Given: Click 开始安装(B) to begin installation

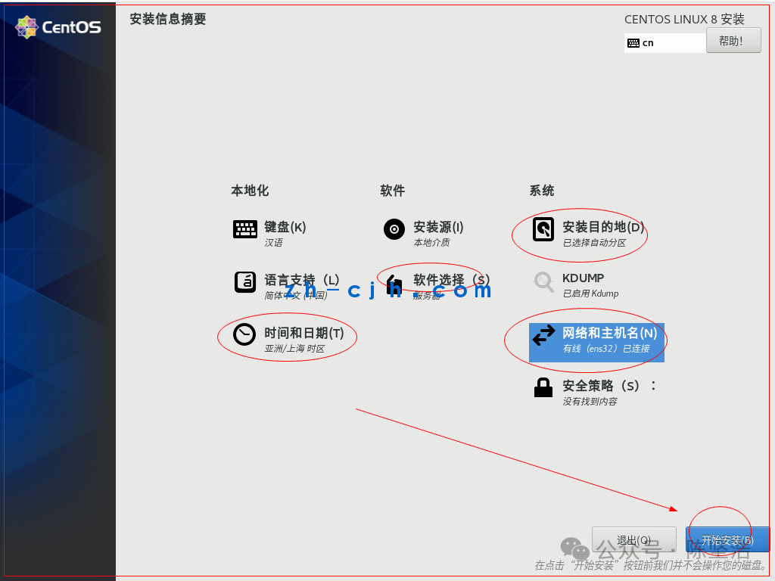Looking at the screenshot, I should tap(727, 539).
